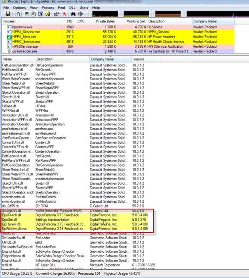Click the icon beside HPHC_Service.exe
Image resolution: width=249 pixels, height=278 pixels.
(9, 42)
